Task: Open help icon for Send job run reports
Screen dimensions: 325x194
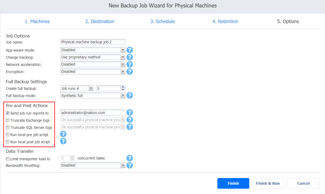Action: (129, 113)
